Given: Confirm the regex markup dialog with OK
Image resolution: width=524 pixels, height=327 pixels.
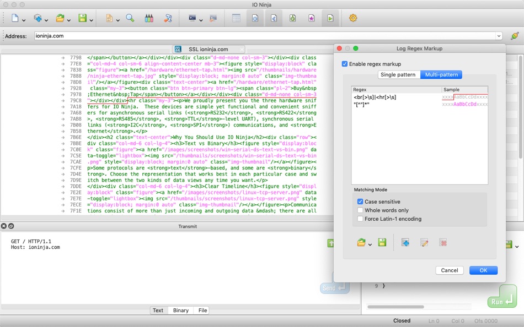Looking at the screenshot, I should pos(483,270).
